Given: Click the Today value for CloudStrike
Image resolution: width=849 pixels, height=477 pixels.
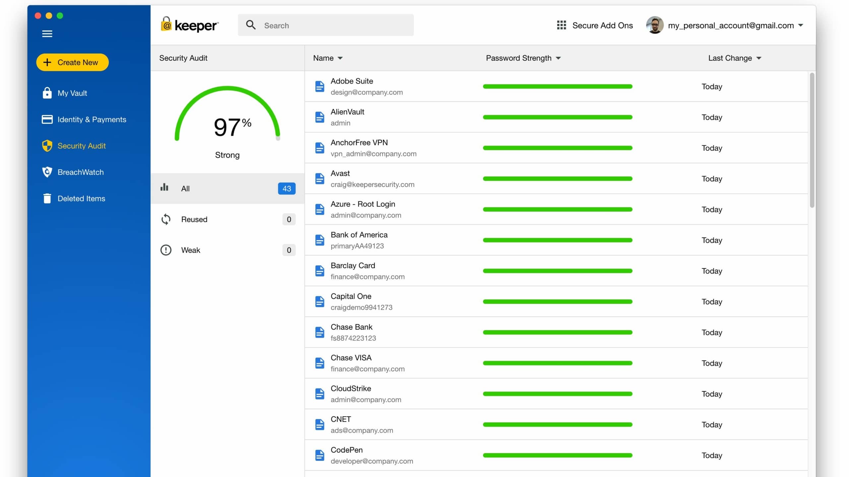Looking at the screenshot, I should (712, 394).
